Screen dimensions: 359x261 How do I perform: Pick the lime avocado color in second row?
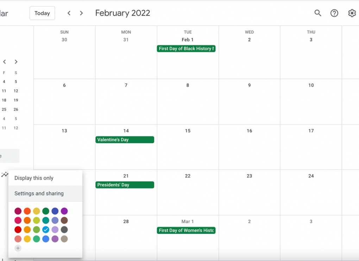[36, 220]
